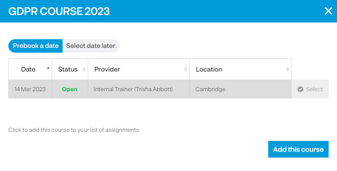This screenshot has width=337, height=171.
Task: Click the add-to-assignments instruction text
Action: click(x=74, y=130)
